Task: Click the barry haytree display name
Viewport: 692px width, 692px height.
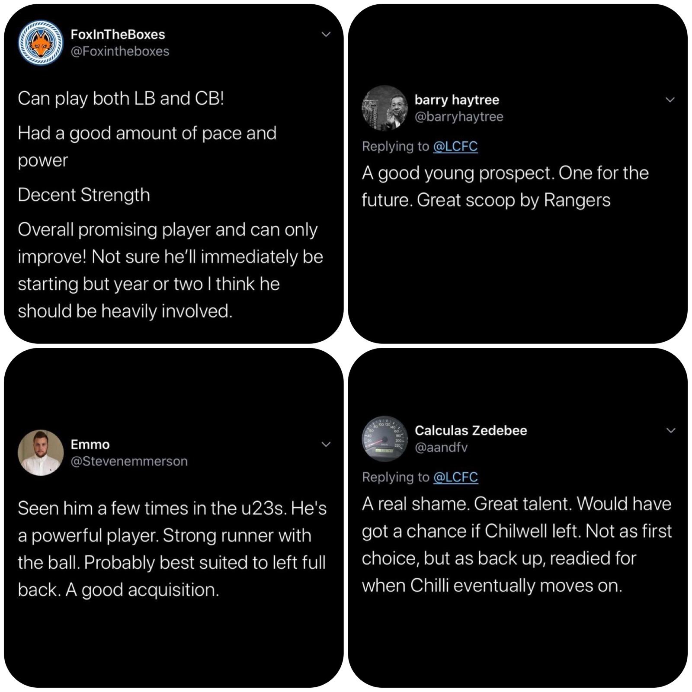Action: tap(457, 100)
